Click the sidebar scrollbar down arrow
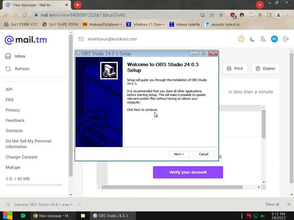 point(71,195)
